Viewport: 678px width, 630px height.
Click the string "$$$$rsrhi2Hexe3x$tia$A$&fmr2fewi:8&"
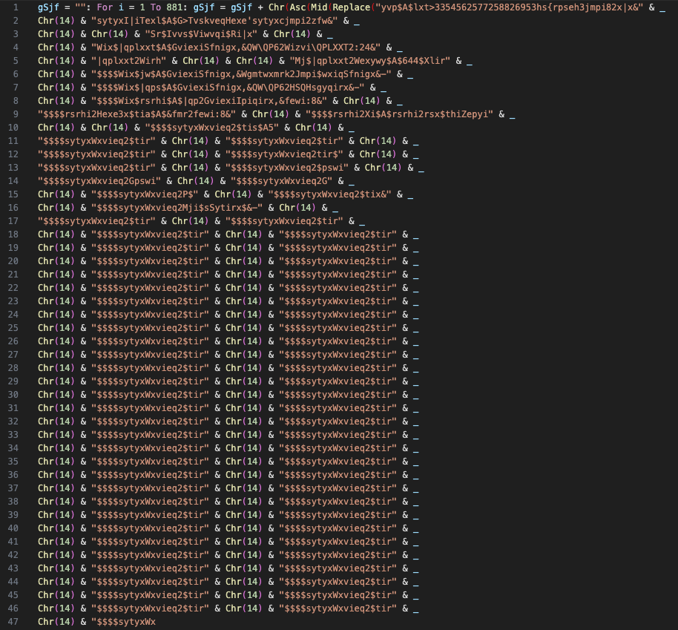136,115
